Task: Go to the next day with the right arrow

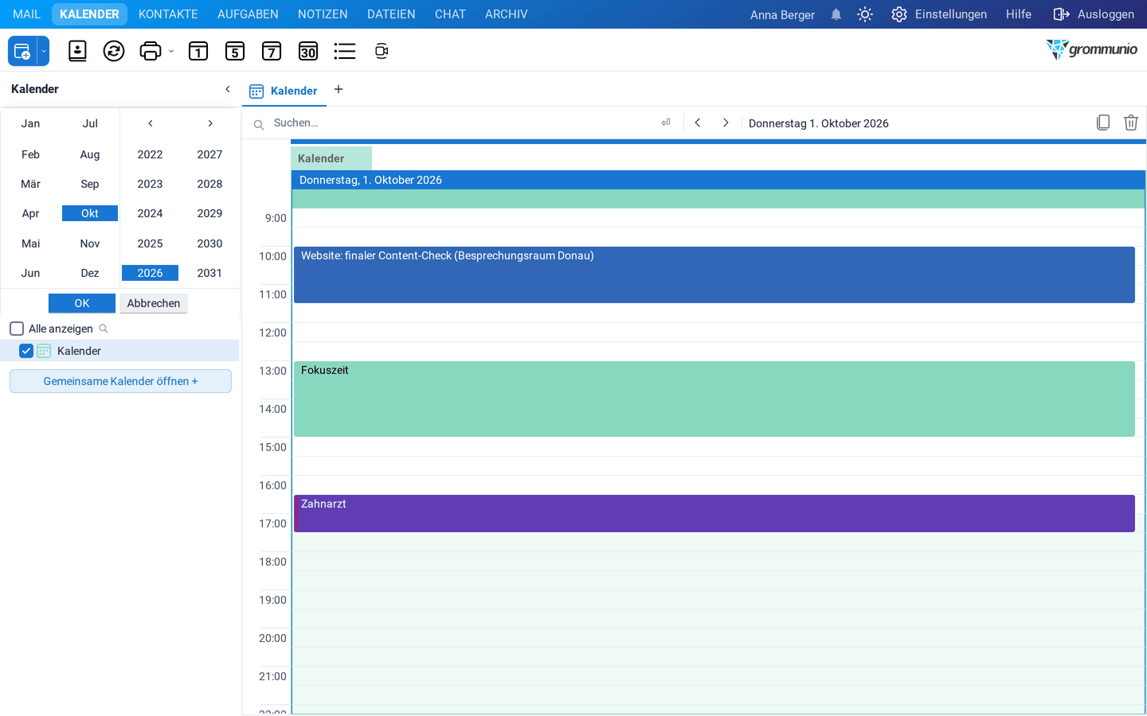Action: (726, 123)
